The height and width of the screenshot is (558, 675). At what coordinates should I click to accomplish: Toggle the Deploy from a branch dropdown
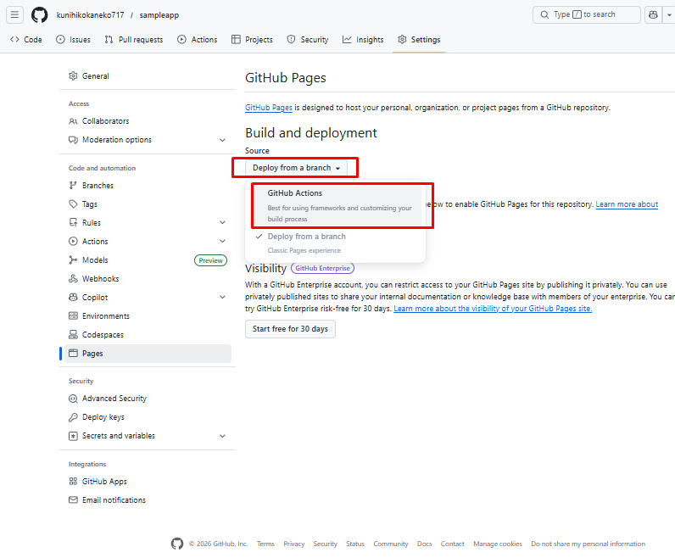296,168
